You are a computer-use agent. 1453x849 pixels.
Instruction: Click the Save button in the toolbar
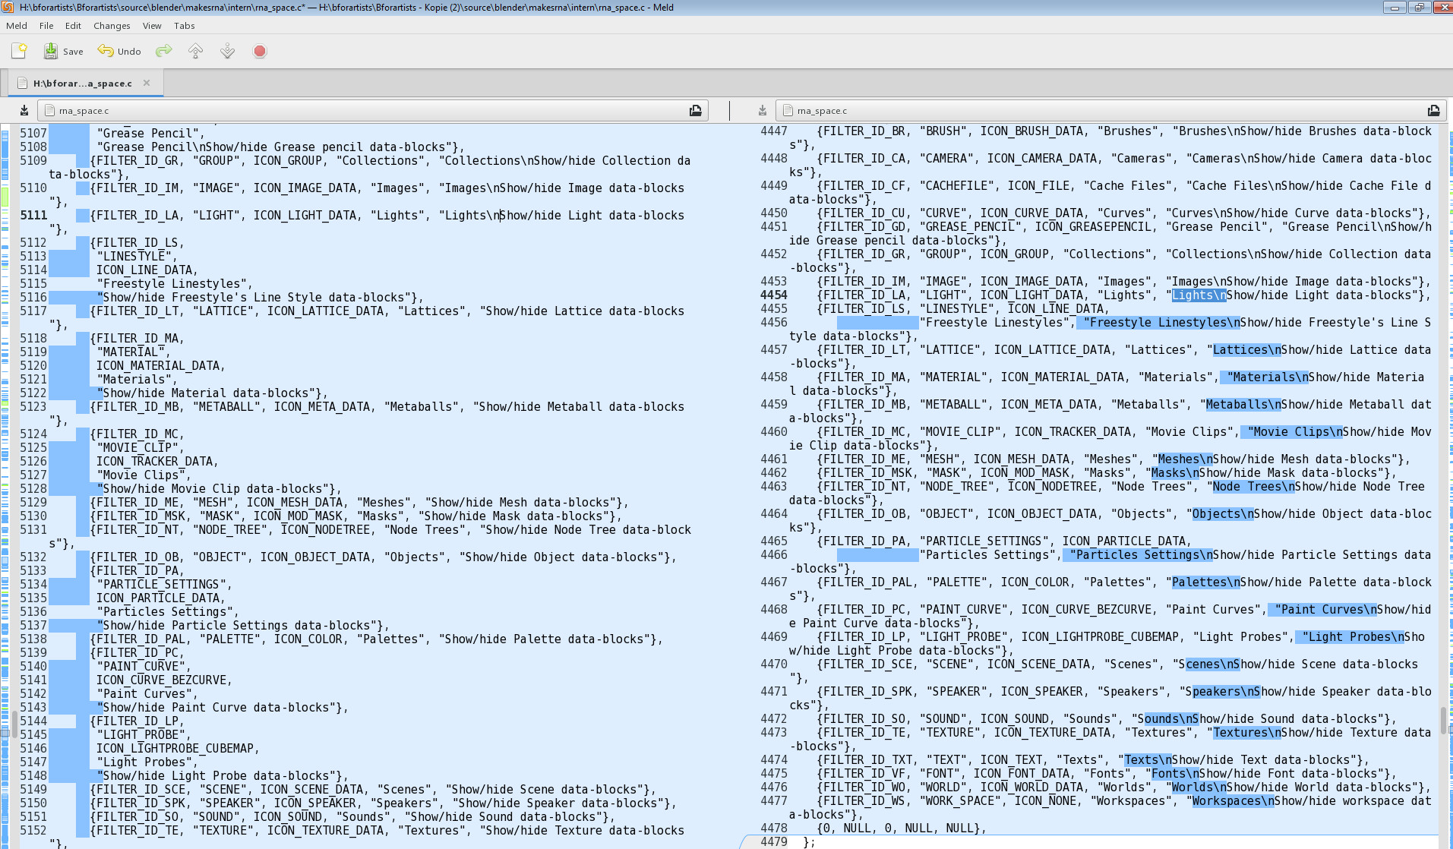pyautogui.click(x=63, y=51)
